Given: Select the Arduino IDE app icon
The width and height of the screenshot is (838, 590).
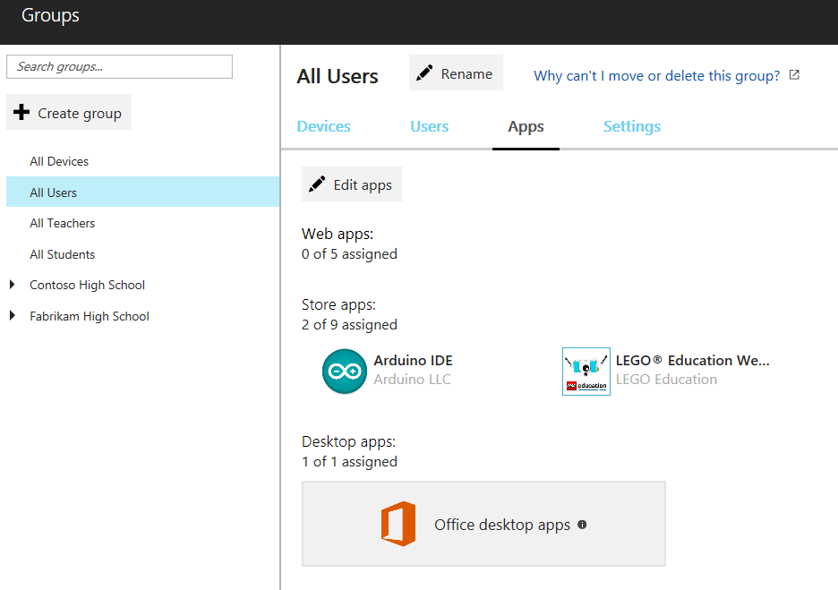Looking at the screenshot, I should click(345, 372).
